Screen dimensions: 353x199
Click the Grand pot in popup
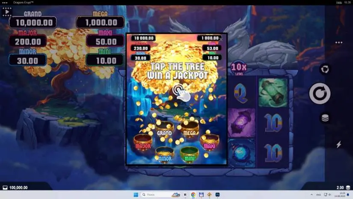coord(164,129)
